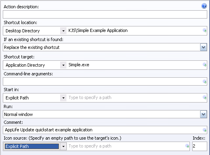210x155 pixels.
Task: Click the variable insert icon in Comment field
Action: coord(204,130)
